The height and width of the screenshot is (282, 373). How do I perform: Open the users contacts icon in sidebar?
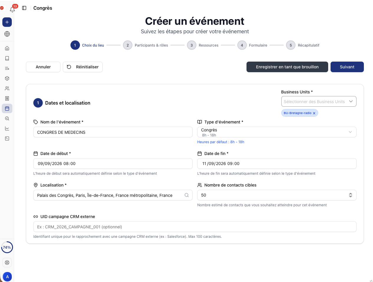(7, 88)
